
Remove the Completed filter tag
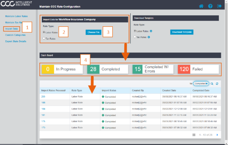(207, 84)
